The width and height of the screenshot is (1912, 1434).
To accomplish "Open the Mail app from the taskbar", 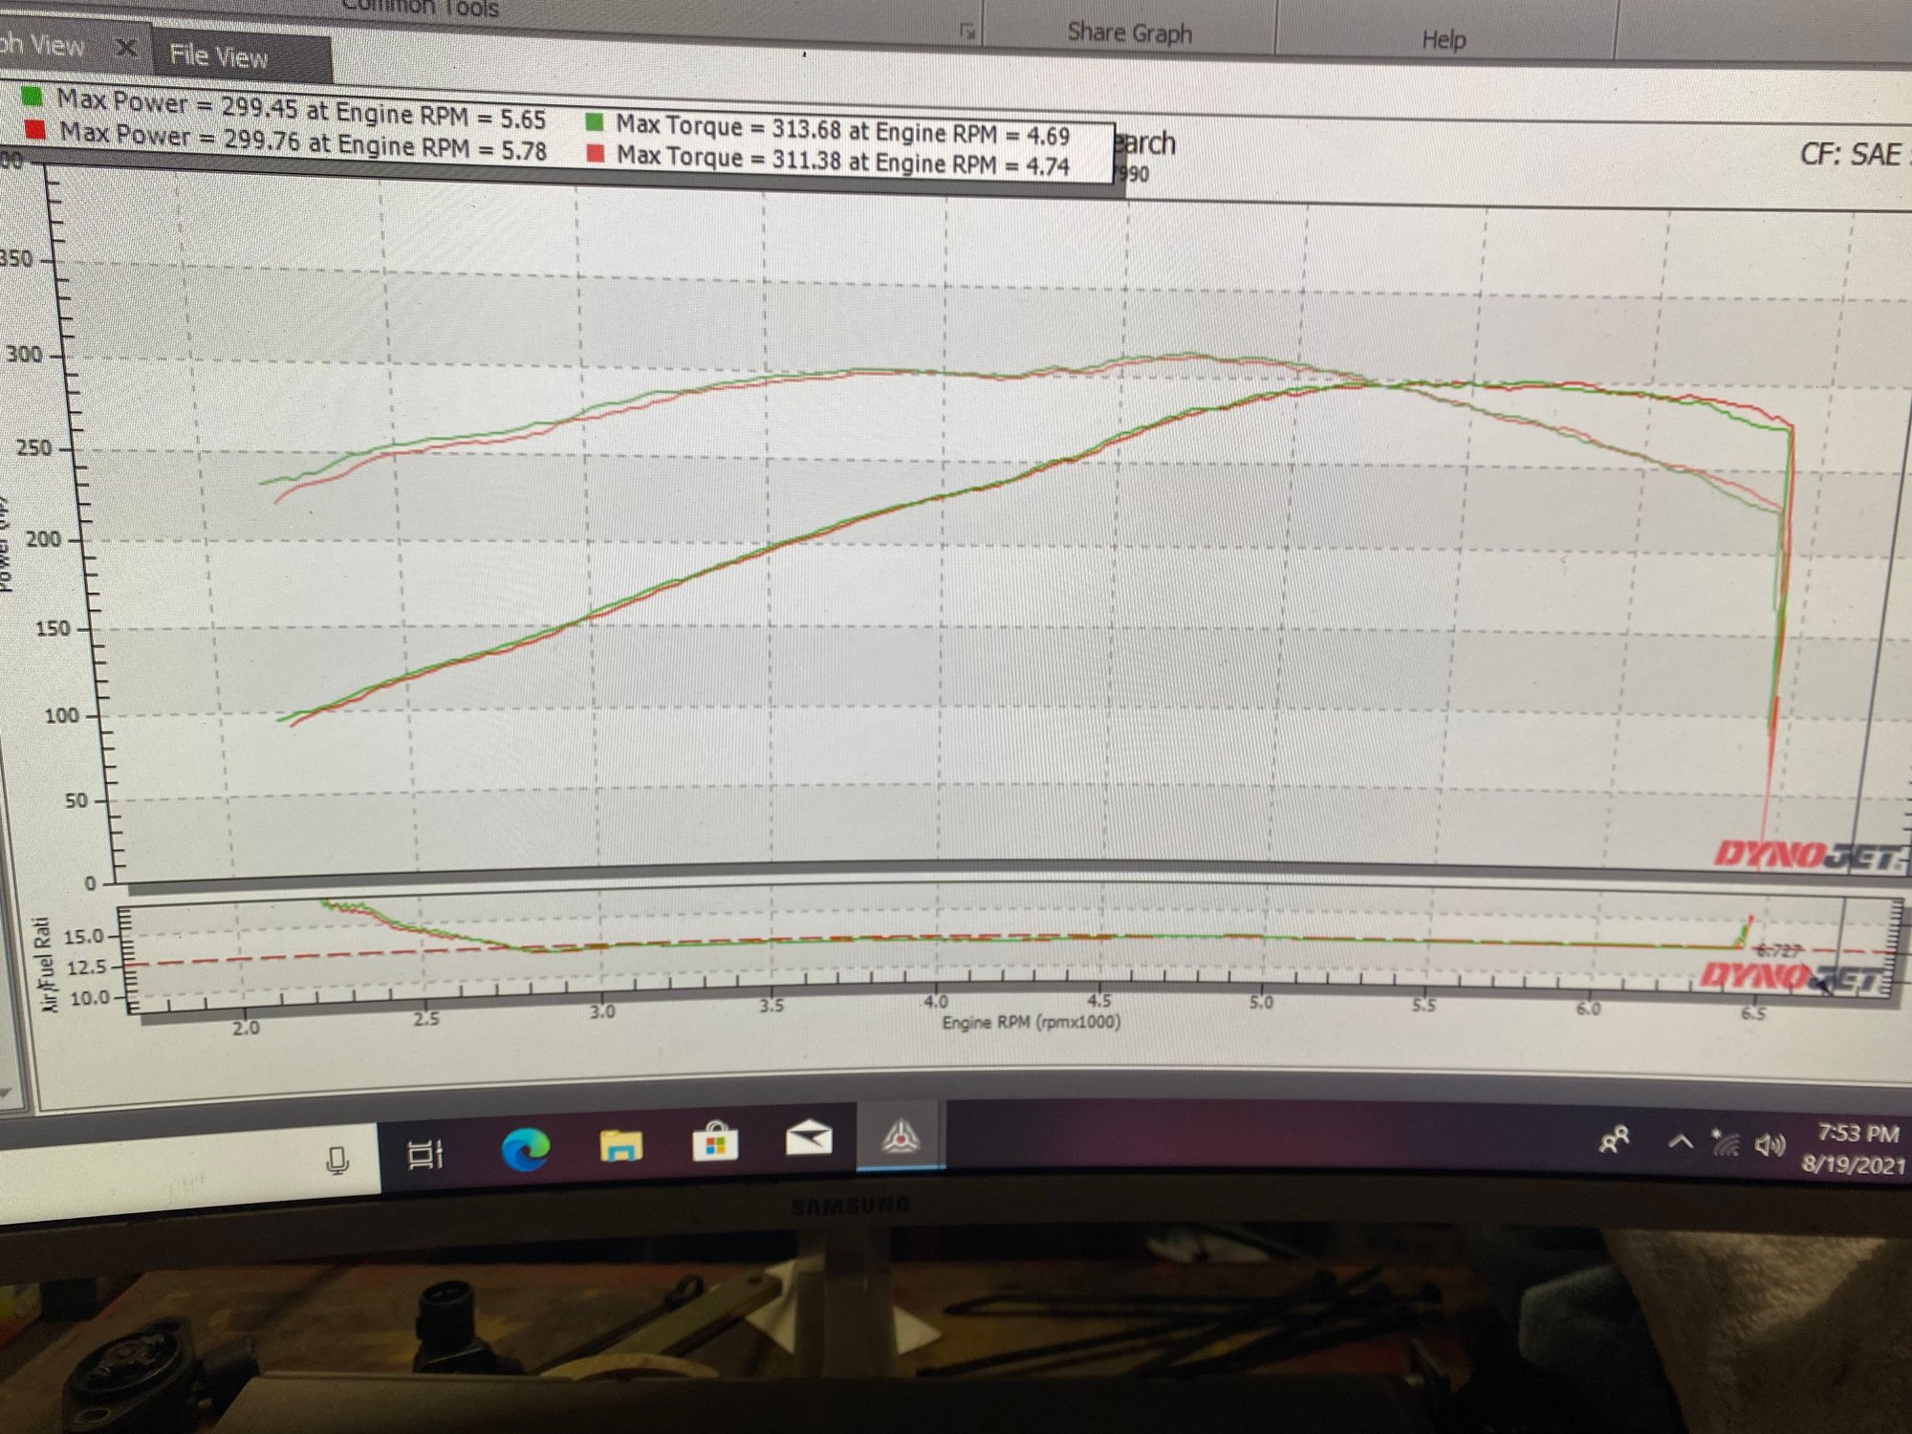I will pyautogui.click(x=809, y=1140).
